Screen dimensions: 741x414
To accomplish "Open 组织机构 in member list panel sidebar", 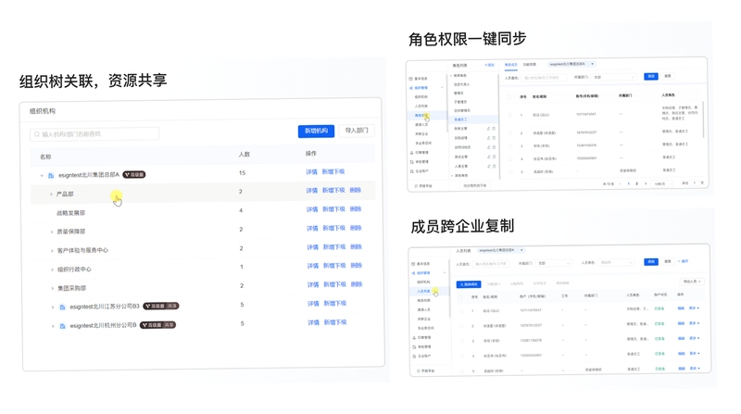I will (423, 282).
